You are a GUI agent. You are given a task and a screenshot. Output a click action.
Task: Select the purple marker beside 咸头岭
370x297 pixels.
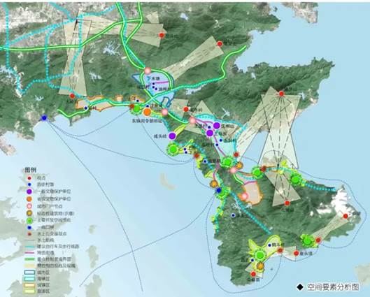click(172, 136)
